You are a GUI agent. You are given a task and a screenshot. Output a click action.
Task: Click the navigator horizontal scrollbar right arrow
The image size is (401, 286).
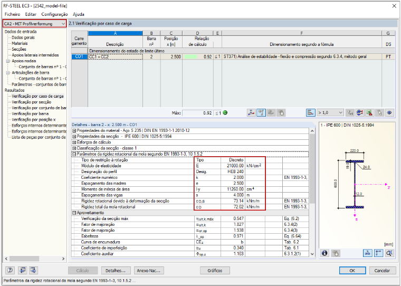click(63, 259)
